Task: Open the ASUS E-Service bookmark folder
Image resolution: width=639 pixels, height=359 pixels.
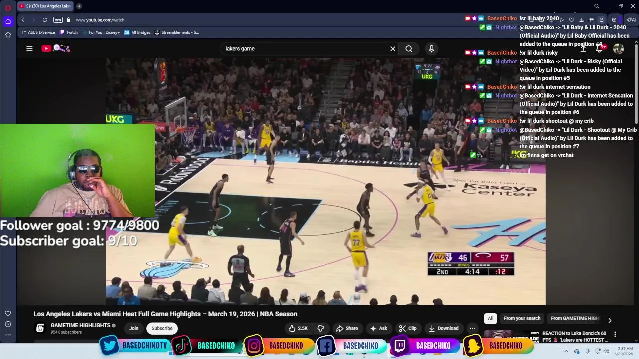Action: pyautogui.click(x=39, y=32)
